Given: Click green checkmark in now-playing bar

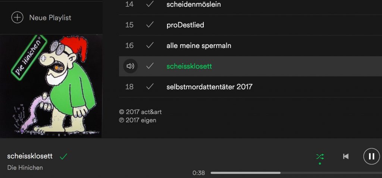Looking at the screenshot, I should (63, 156).
